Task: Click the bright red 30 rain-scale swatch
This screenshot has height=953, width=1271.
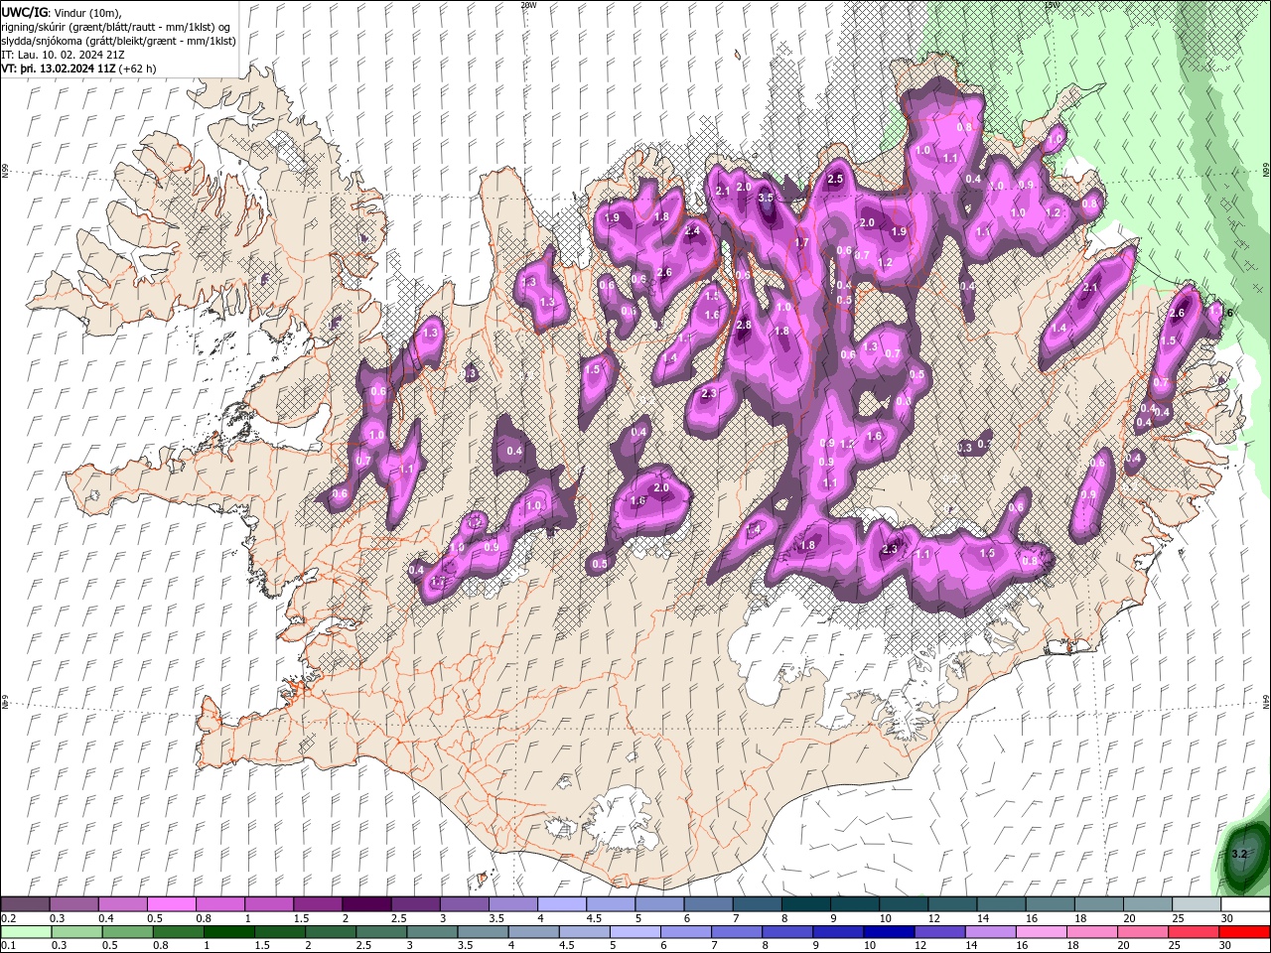Action: pyautogui.click(x=1243, y=932)
